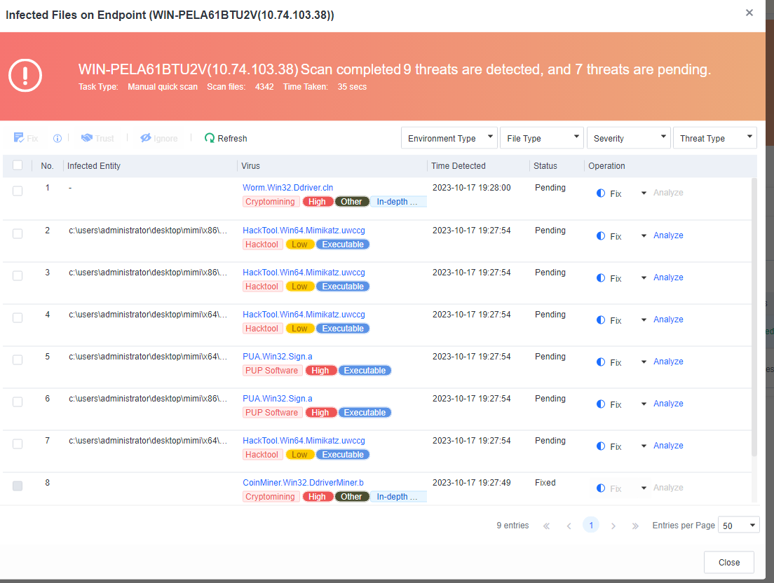Viewport: 774px width, 583px height.
Task: Click the Fix icon for row 2
Action: 601,235
